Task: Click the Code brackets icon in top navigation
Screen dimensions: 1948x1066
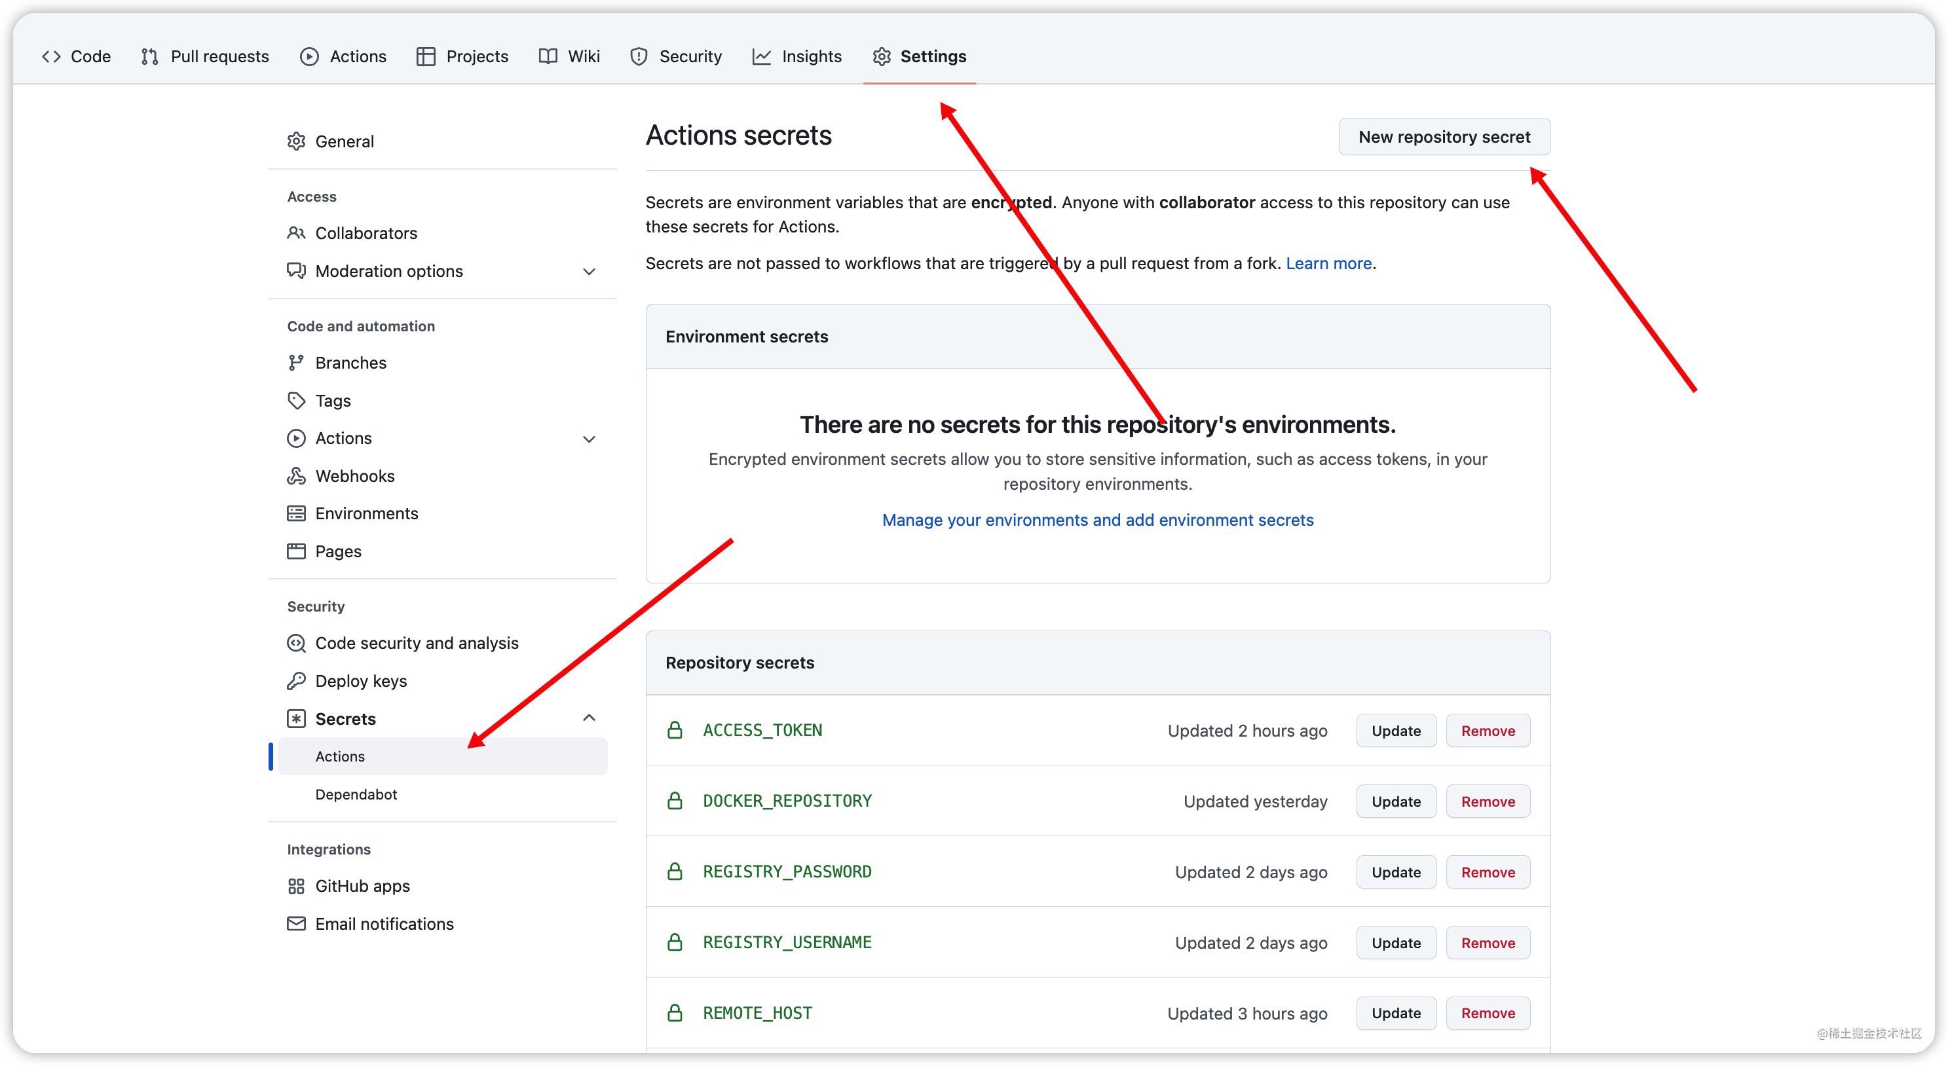Action: pos(52,57)
